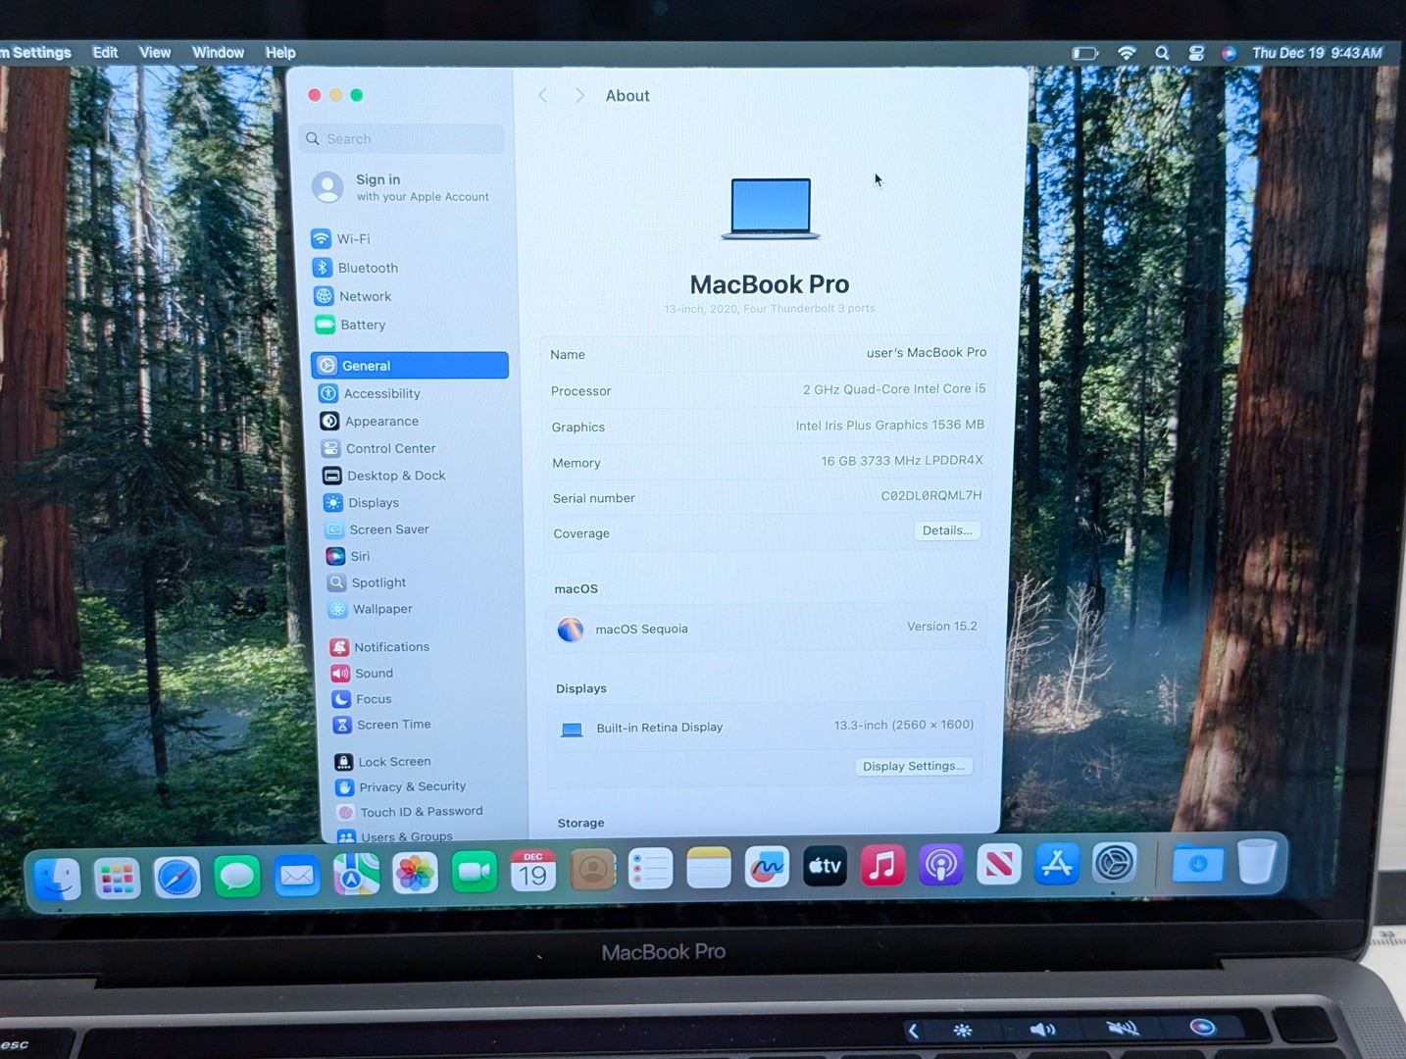Open the Window menu

[x=218, y=53]
